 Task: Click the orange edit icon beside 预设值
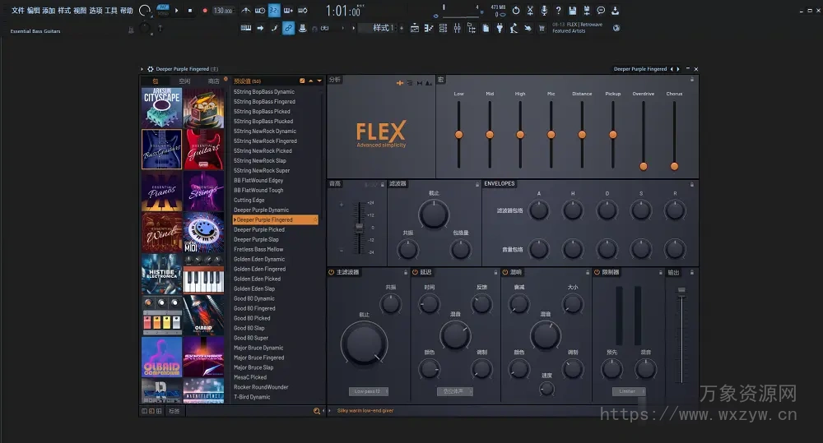pyautogui.click(x=302, y=81)
